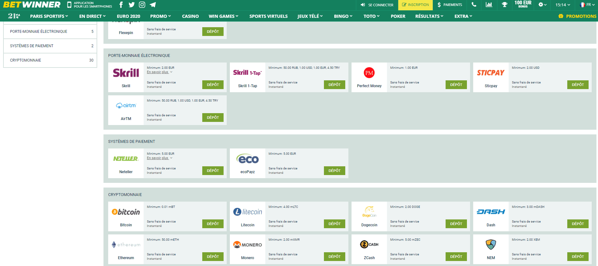Expand the Promo menu
This screenshot has height=266, width=598.
coord(161,16)
